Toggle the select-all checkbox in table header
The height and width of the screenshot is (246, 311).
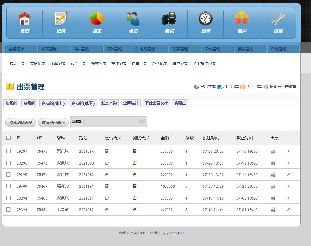click(x=8, y=138)
